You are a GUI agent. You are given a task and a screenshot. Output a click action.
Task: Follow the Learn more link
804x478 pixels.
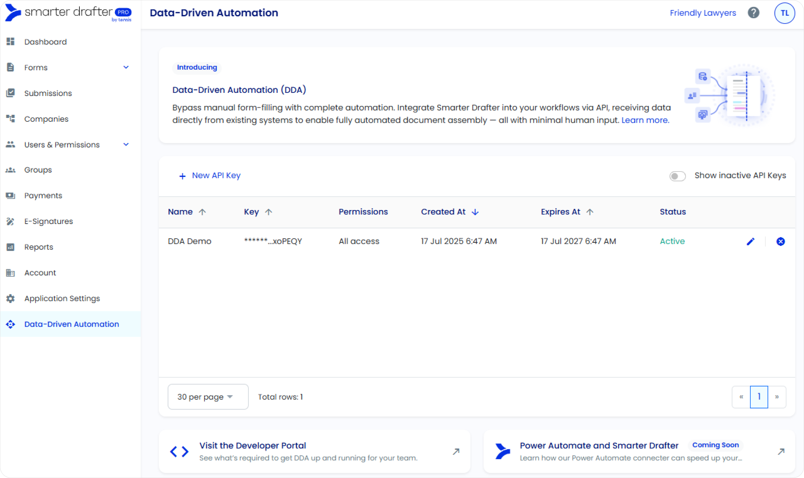click(645, 120)
